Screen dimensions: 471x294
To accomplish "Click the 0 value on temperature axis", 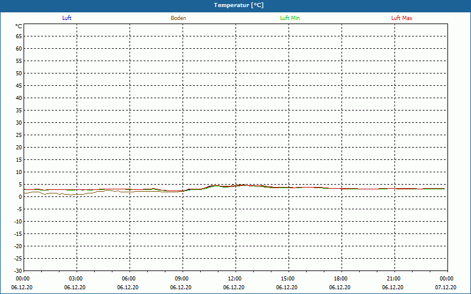I will 21,197.
